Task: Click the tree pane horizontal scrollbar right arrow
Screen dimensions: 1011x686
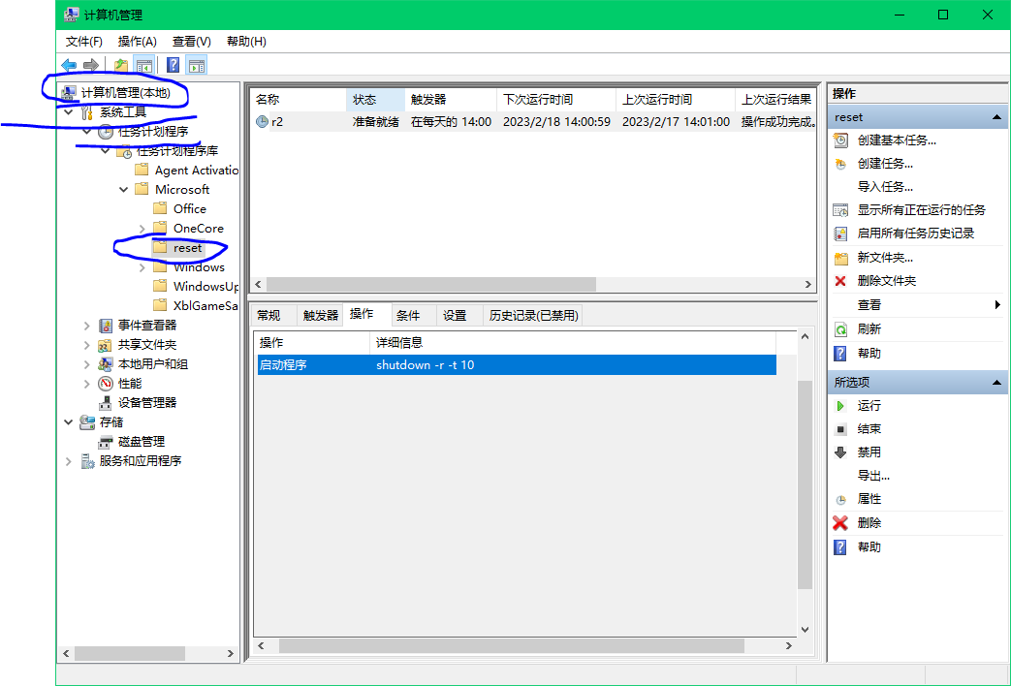Action: (x=230, y=654)
